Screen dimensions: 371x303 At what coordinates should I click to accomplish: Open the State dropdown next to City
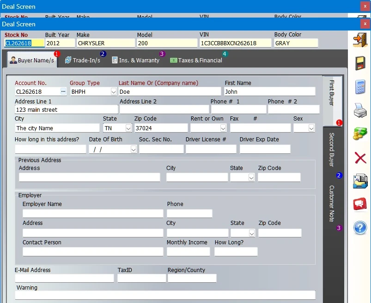[x=128, y=128]
